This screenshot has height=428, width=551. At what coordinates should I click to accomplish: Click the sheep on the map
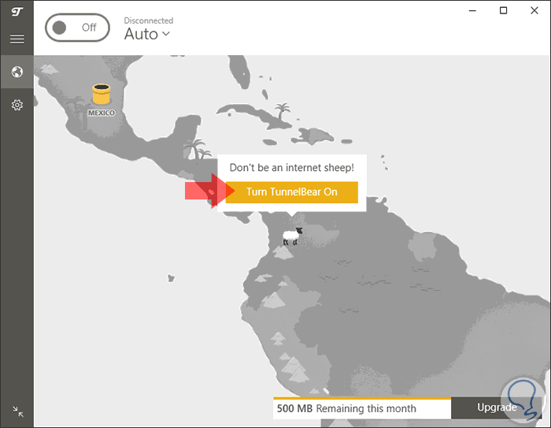pos(292,236)
